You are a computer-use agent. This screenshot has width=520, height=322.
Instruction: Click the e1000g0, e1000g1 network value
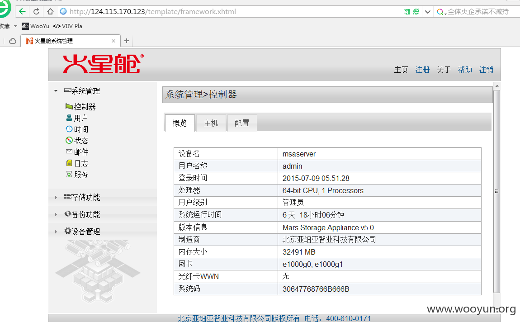pyautogui.click(x=312, y=264)
